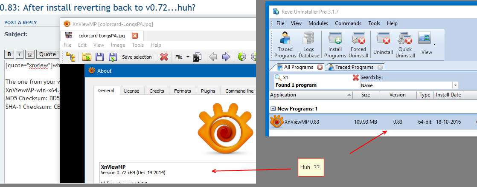Switch to Credits tab in About dialog
This screenshot has height=187, width=477.
[x=157, y=91]
